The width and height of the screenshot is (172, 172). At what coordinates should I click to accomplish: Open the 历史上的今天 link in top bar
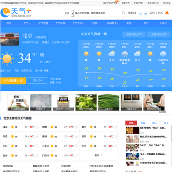pyautogui.click(x=153, y=3)
